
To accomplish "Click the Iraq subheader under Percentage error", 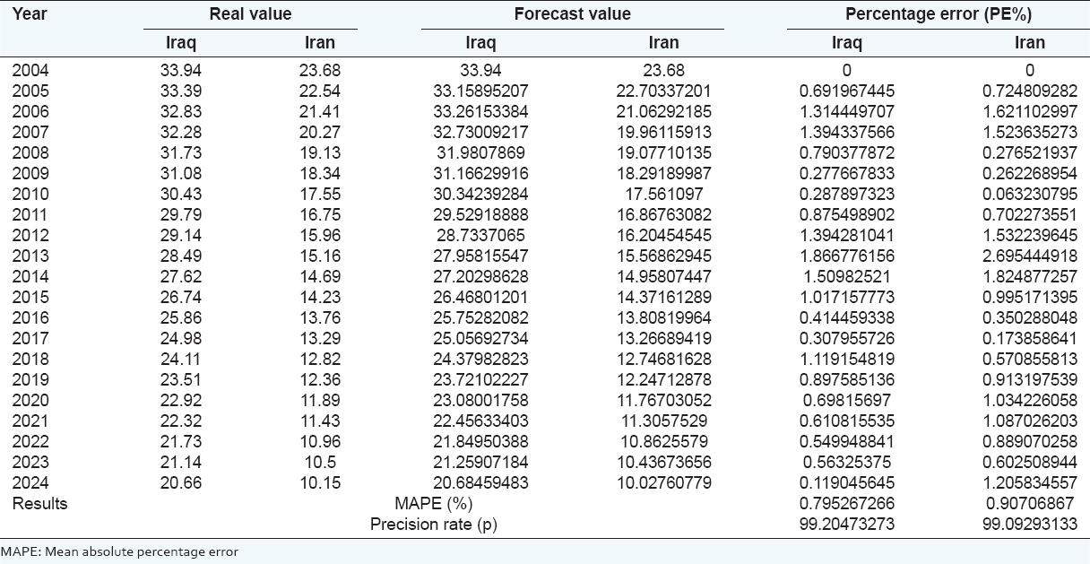I will 847,42.
